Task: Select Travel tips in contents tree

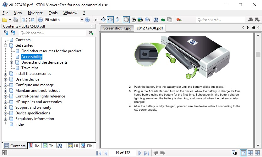Action: [30, 68]
